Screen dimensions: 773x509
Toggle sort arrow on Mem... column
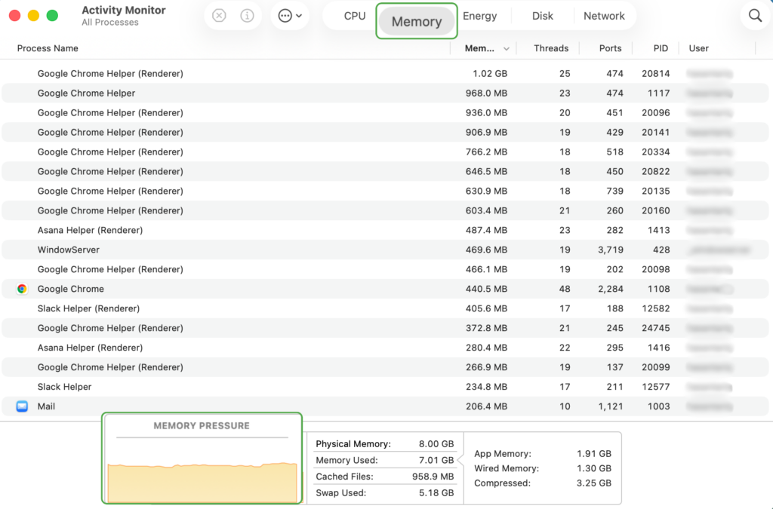(507, 49)
